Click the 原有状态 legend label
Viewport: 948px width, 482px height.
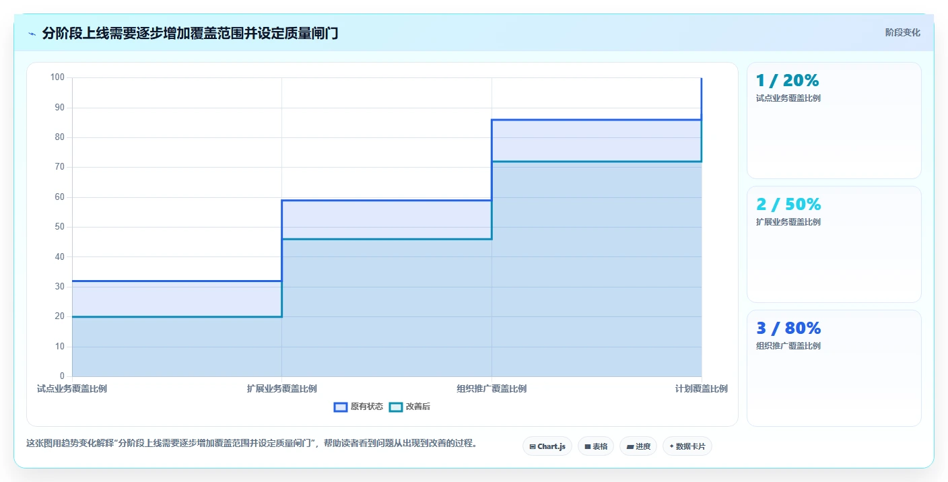click(x=367, y=407)
